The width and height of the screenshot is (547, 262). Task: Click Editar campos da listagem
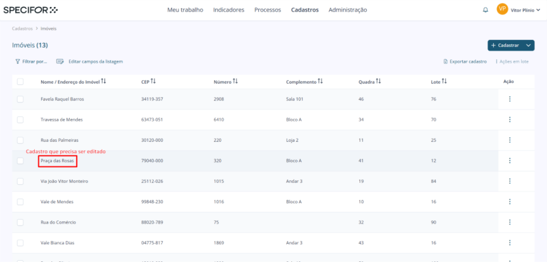[90, 61]
